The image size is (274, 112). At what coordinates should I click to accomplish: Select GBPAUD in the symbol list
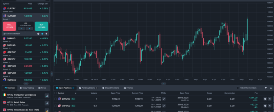pos(26,39)
